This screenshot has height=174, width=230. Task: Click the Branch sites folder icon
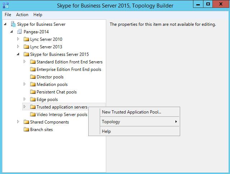tap(26, 130)
